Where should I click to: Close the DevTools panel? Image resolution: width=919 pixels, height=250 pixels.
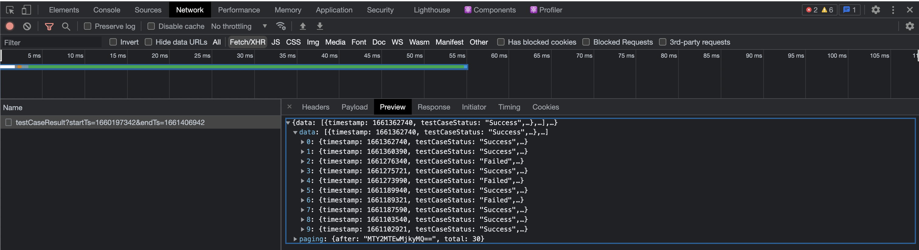pyautogui.click(x=910, y=10)
